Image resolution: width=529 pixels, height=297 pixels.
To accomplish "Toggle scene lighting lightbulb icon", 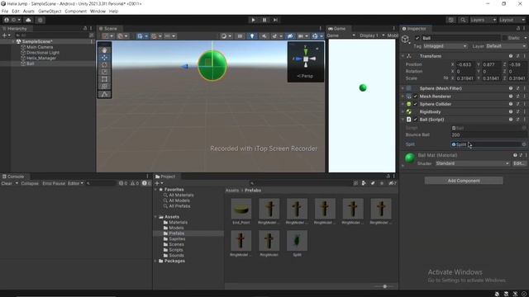I will [251, 36].
